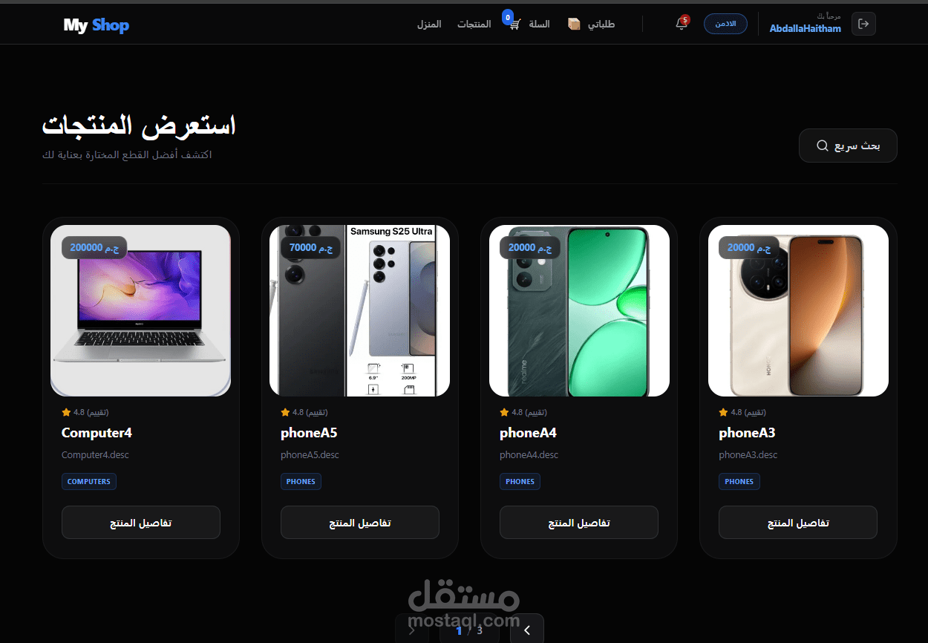This screenshot has height=643, width=928.
Task: Open المنزل in the navigation bar
Action: [x=429, y=24]
